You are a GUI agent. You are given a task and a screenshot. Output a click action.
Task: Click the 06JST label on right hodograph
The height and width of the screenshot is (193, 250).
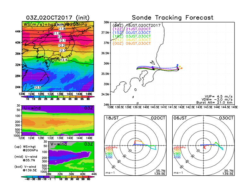(180, 118)
